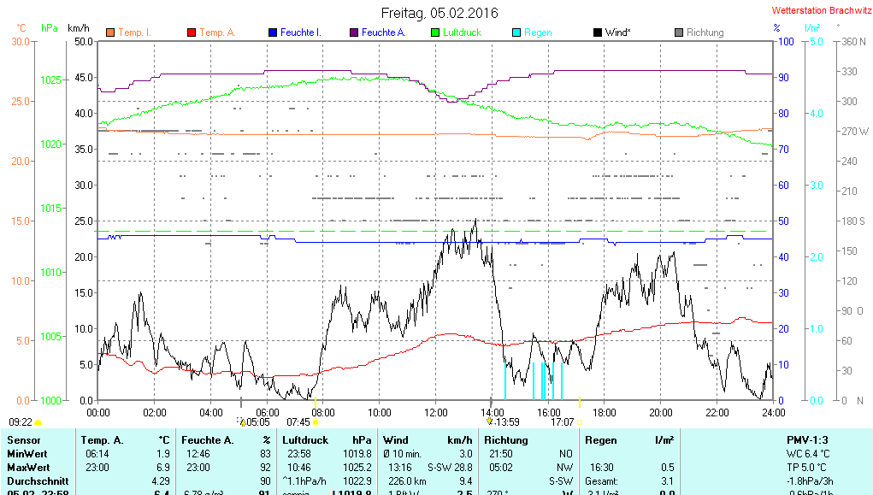Click the purple Feuchte A. legend square
The height and width of the screenshot is (495, 873).
click(353, 32)
